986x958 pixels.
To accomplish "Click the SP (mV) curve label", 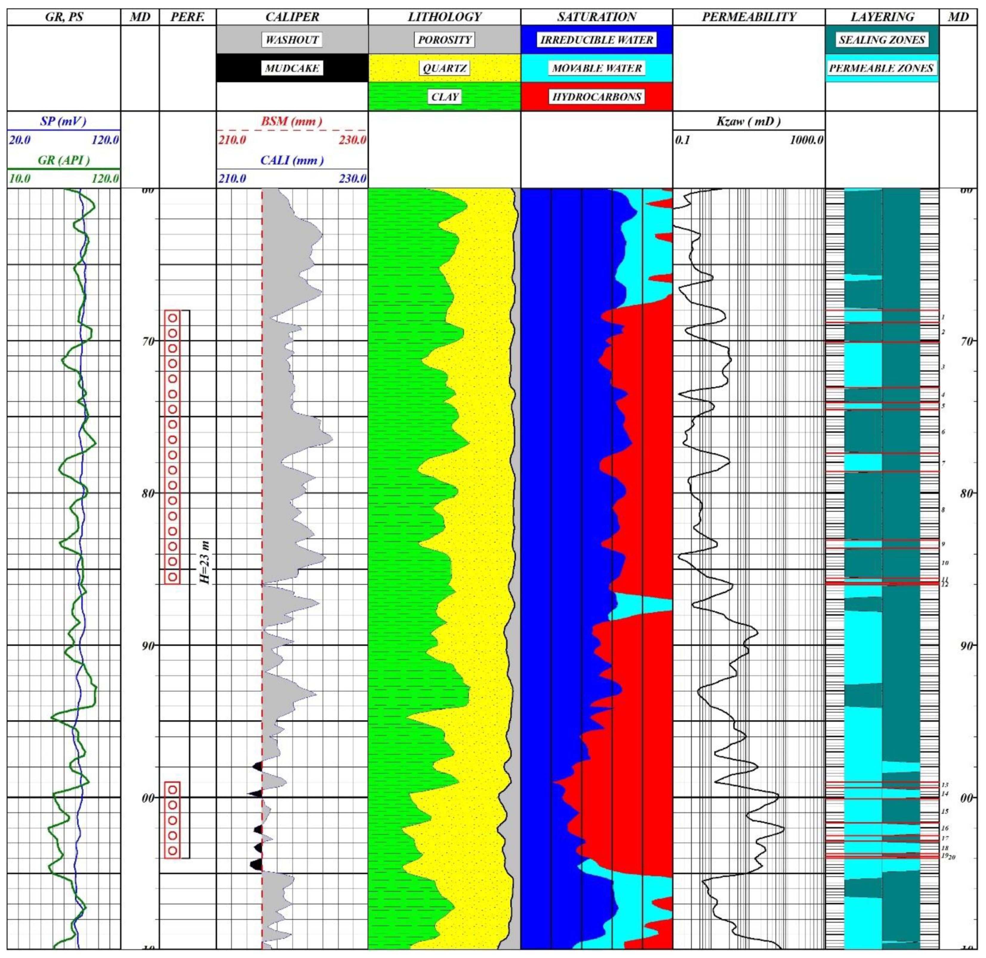I will (x=64, y=121).
